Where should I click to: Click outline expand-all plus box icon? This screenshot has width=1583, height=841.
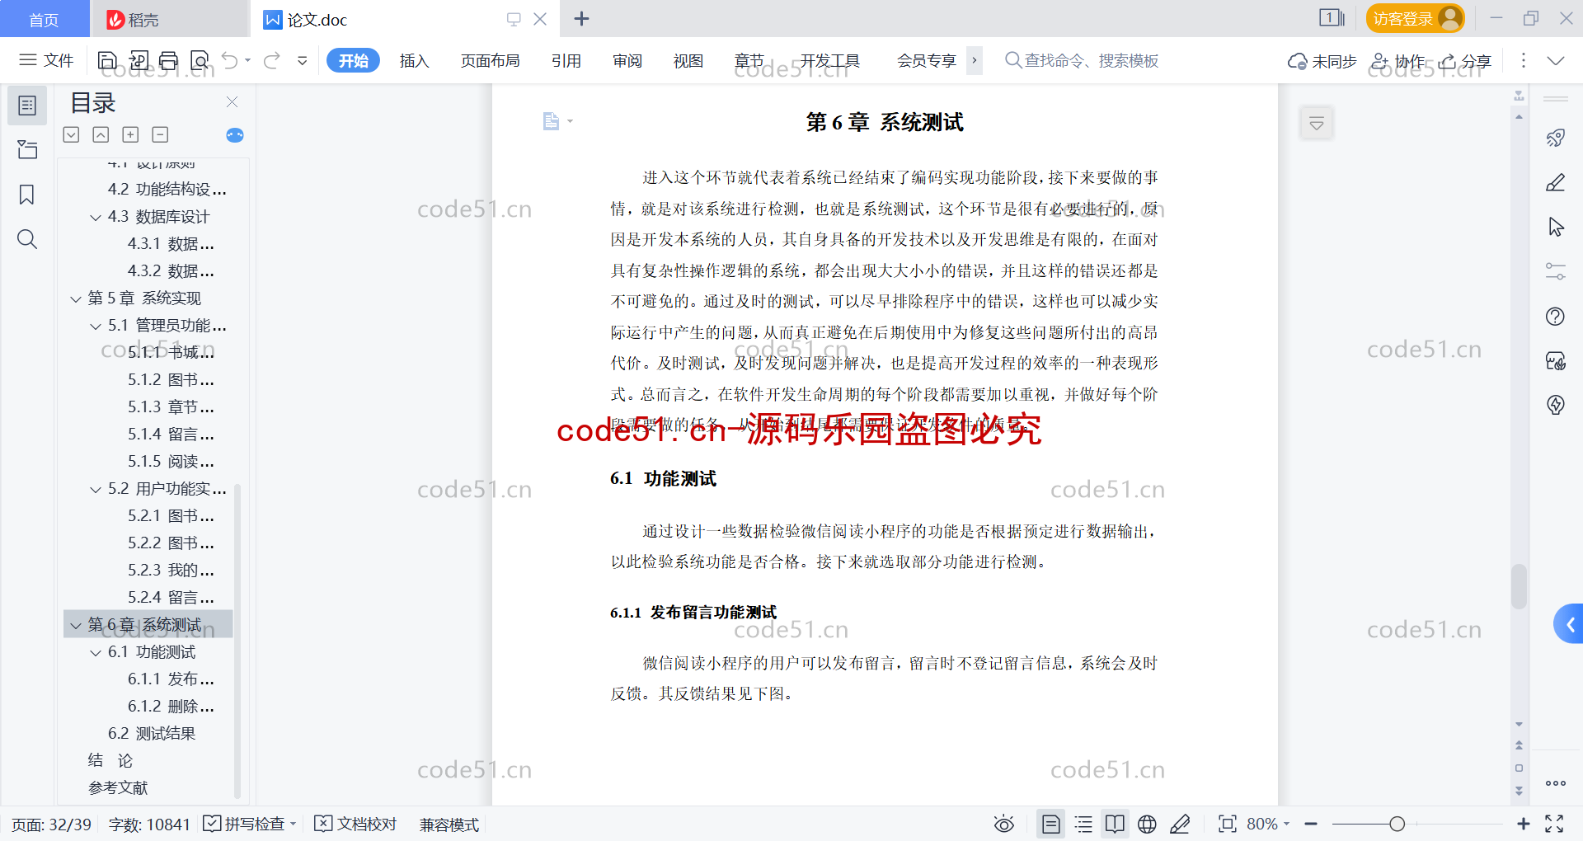click(130, 134)
